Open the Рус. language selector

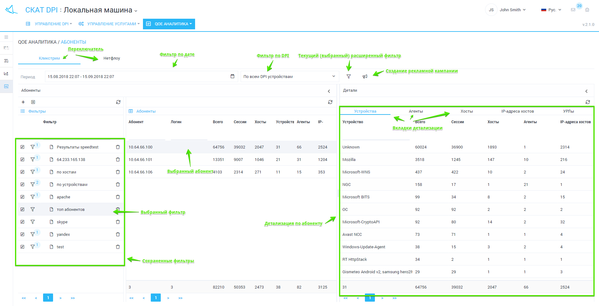pyautogui.click(x=552, y=10)
